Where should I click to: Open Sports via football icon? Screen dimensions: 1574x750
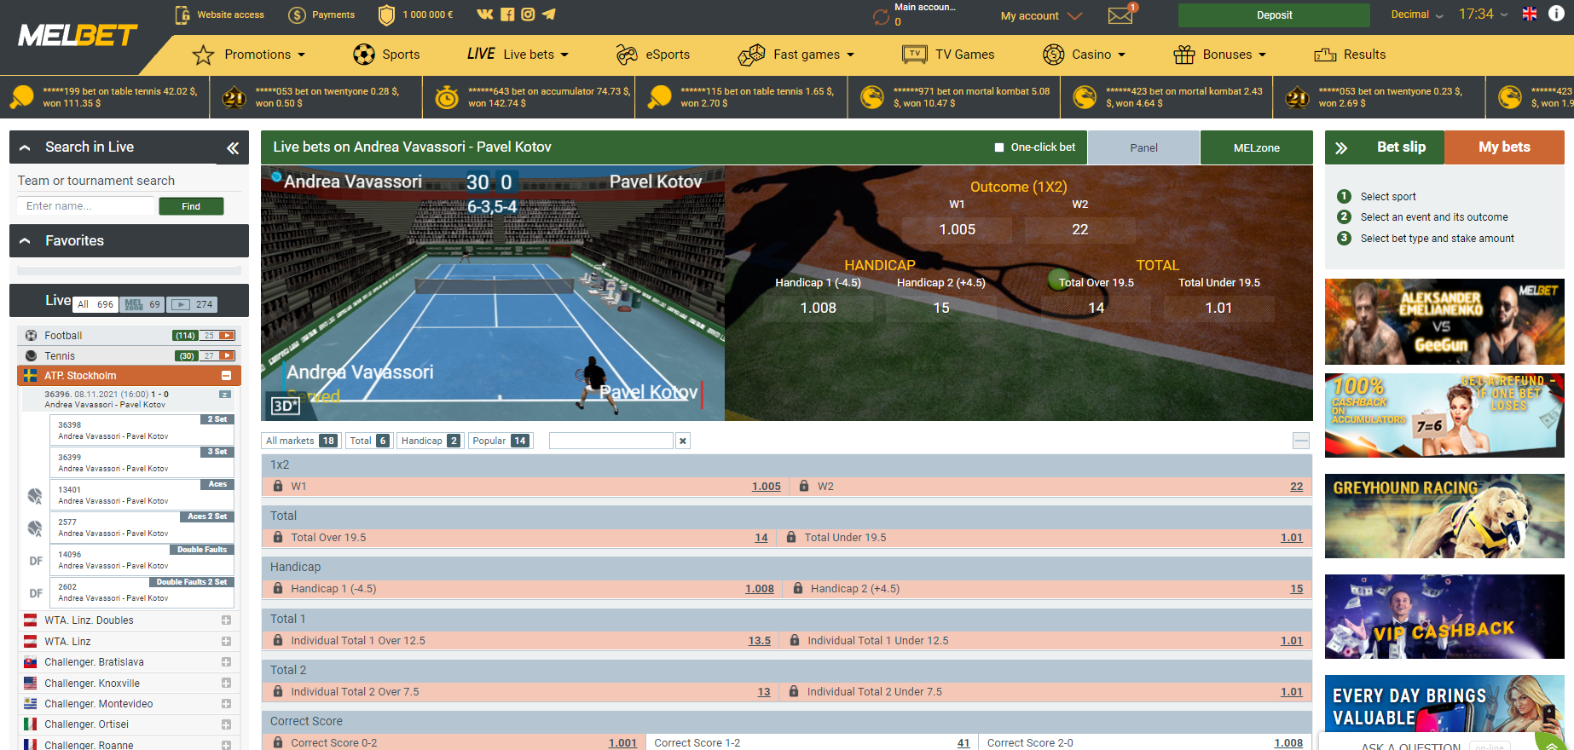[x=364, y=55]
